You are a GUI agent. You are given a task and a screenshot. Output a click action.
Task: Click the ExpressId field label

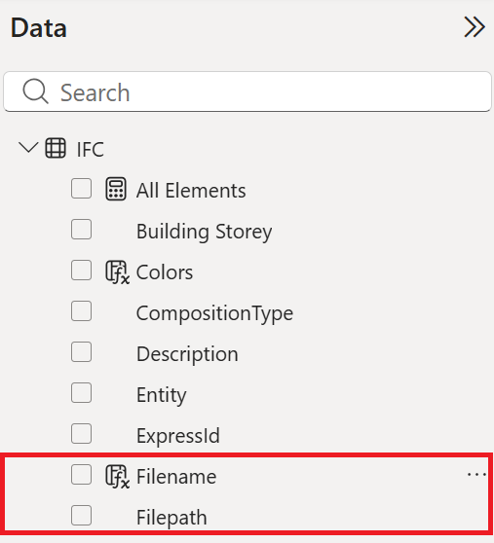[x=178, y=436]
